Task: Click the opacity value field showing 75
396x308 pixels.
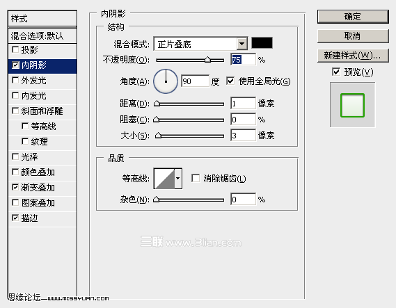Action: coord(243,60)
